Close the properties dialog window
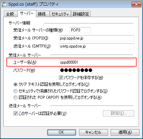Screen dimensions: 143x139 click(136, 4)
